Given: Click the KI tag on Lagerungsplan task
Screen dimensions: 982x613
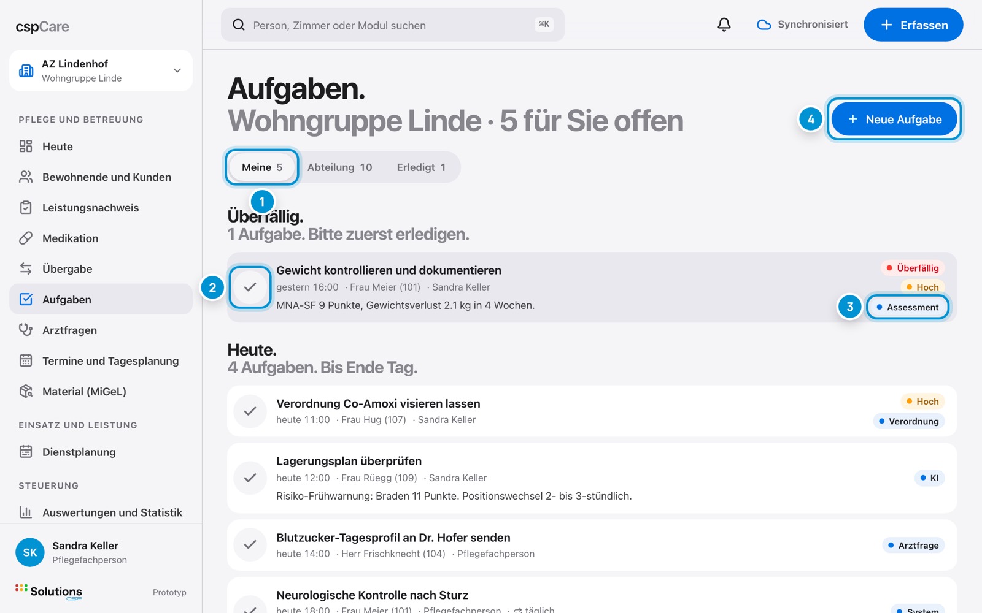Looking at the screenshot, I should coord(929,478).
